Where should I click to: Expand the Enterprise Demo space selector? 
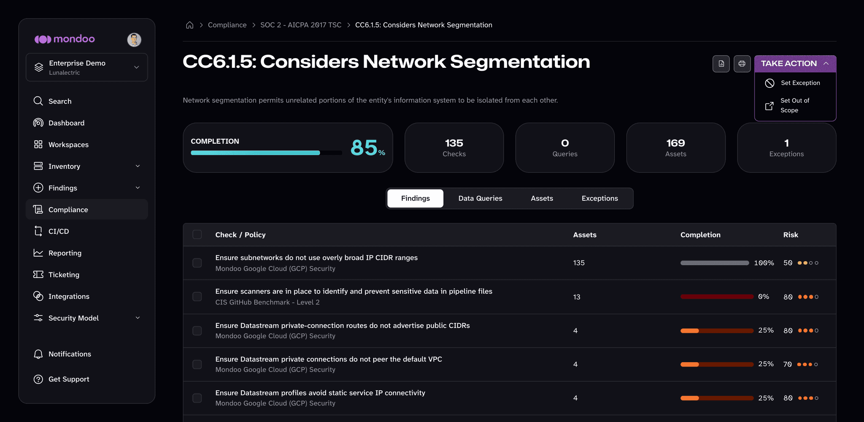87,67
